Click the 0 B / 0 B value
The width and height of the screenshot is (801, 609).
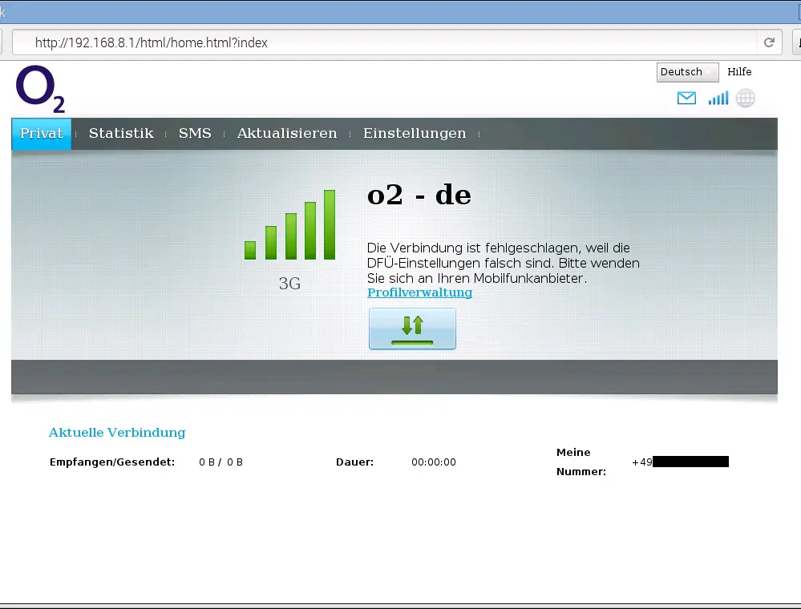click(220, 462)
